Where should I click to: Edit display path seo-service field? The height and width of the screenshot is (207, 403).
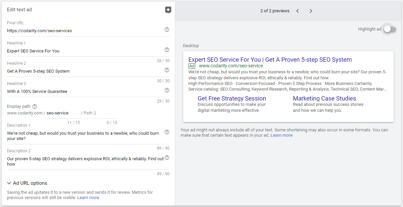[x=63, y=113]
